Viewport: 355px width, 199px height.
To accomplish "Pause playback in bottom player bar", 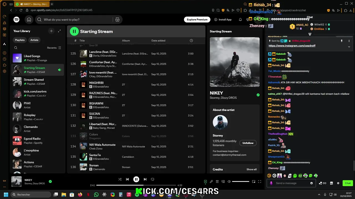I will (x=136, y=179).
